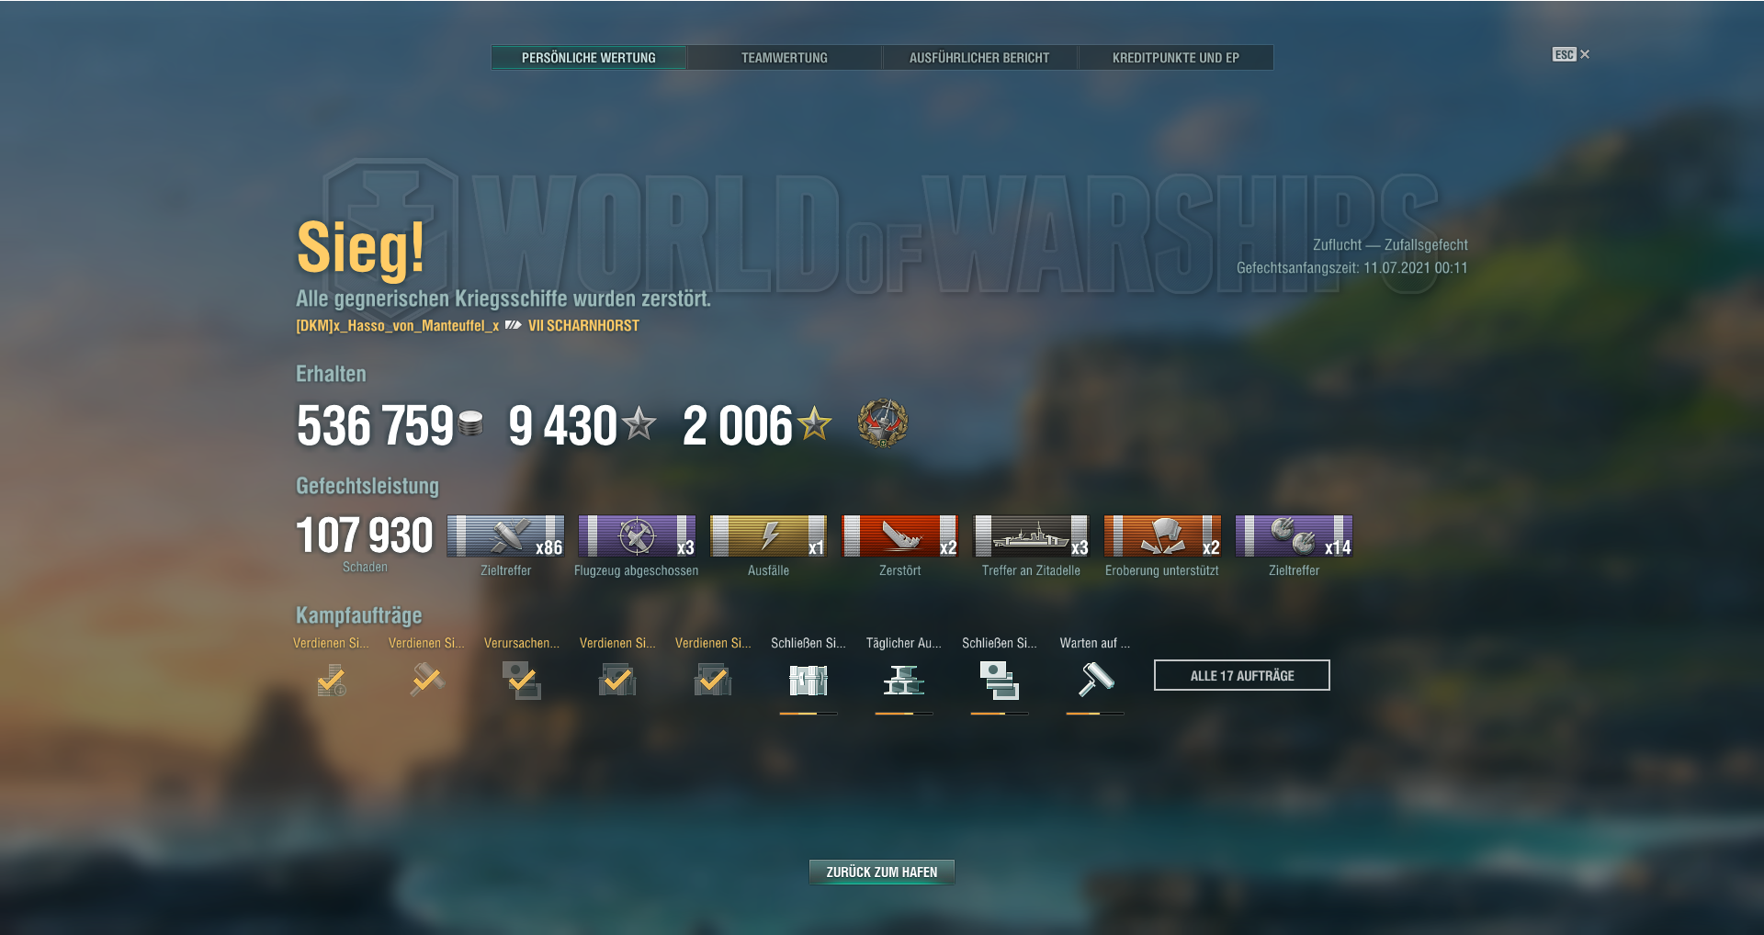
Task: Open the Warten auf... mission icon
Action: (x=1095, y=681)
